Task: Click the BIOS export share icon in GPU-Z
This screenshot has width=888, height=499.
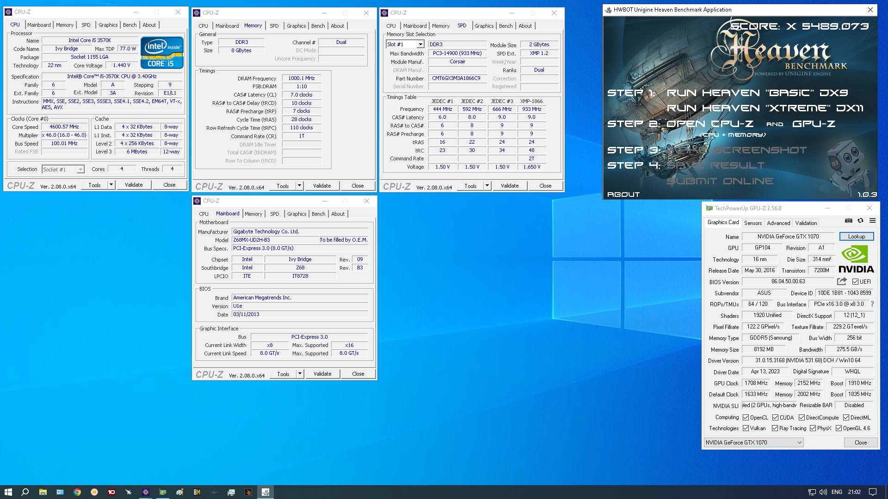Action: pyautogui.click(x=842, y=281)
